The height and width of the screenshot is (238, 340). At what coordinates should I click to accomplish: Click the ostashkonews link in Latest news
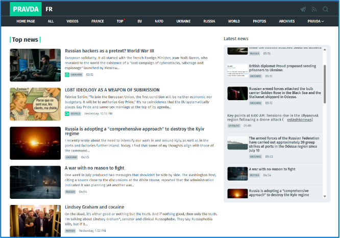tap(300, 120)
